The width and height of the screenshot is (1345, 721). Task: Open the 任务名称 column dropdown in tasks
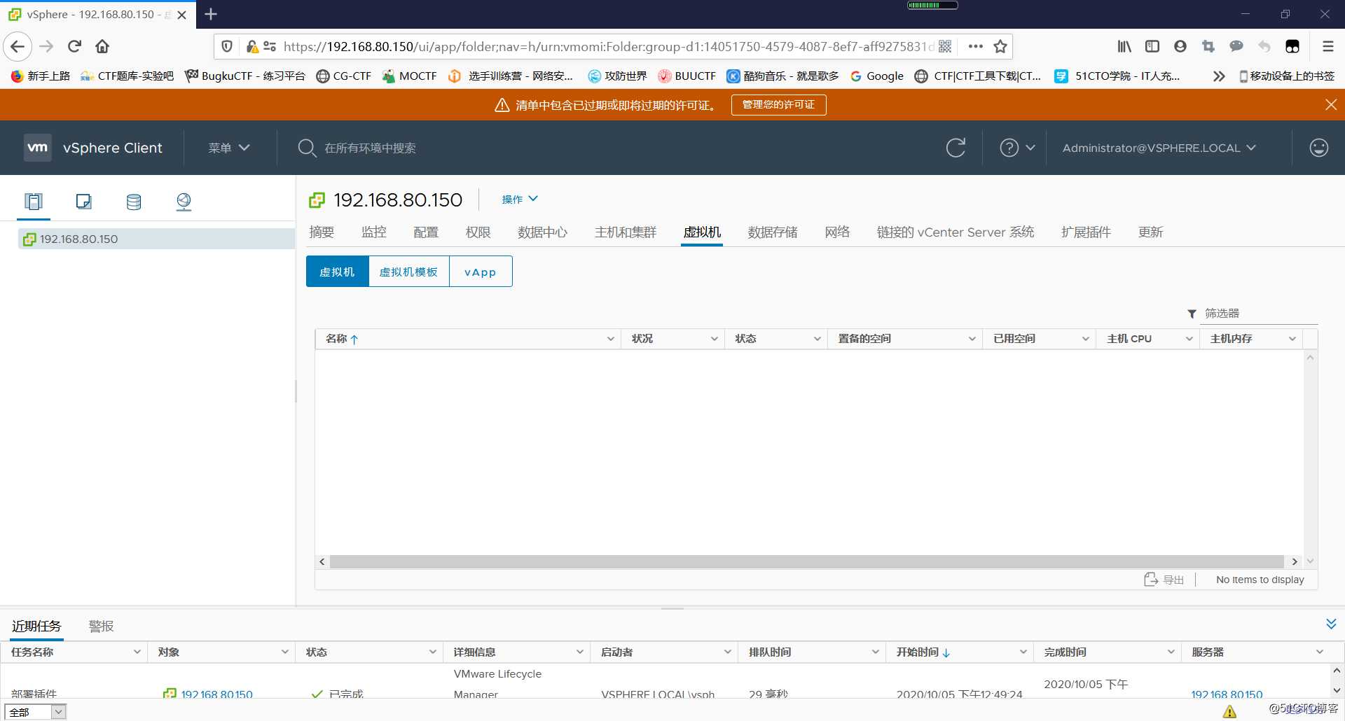pyautogui.click(x=137, y=652)
